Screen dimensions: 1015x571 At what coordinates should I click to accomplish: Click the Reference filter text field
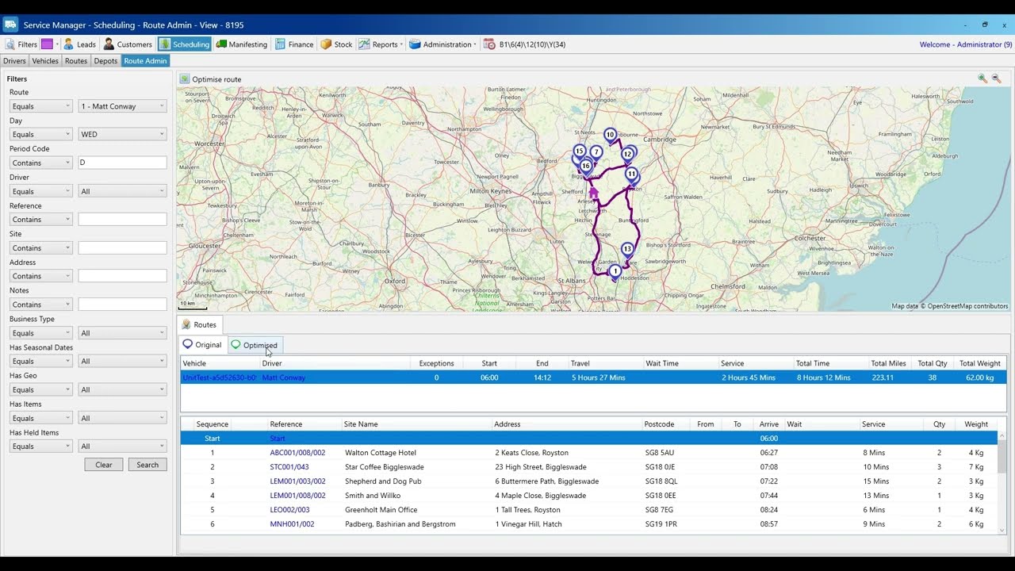pos(122,220)
